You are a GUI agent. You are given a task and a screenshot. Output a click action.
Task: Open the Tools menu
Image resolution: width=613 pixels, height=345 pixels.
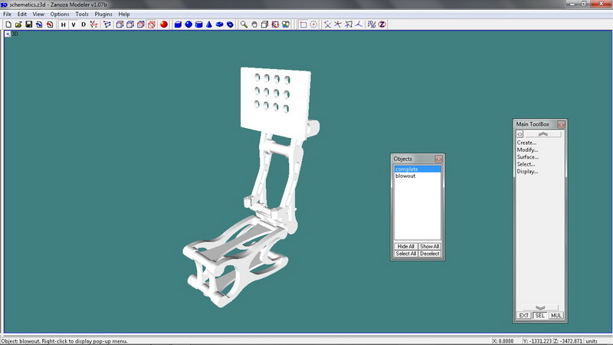81,14
